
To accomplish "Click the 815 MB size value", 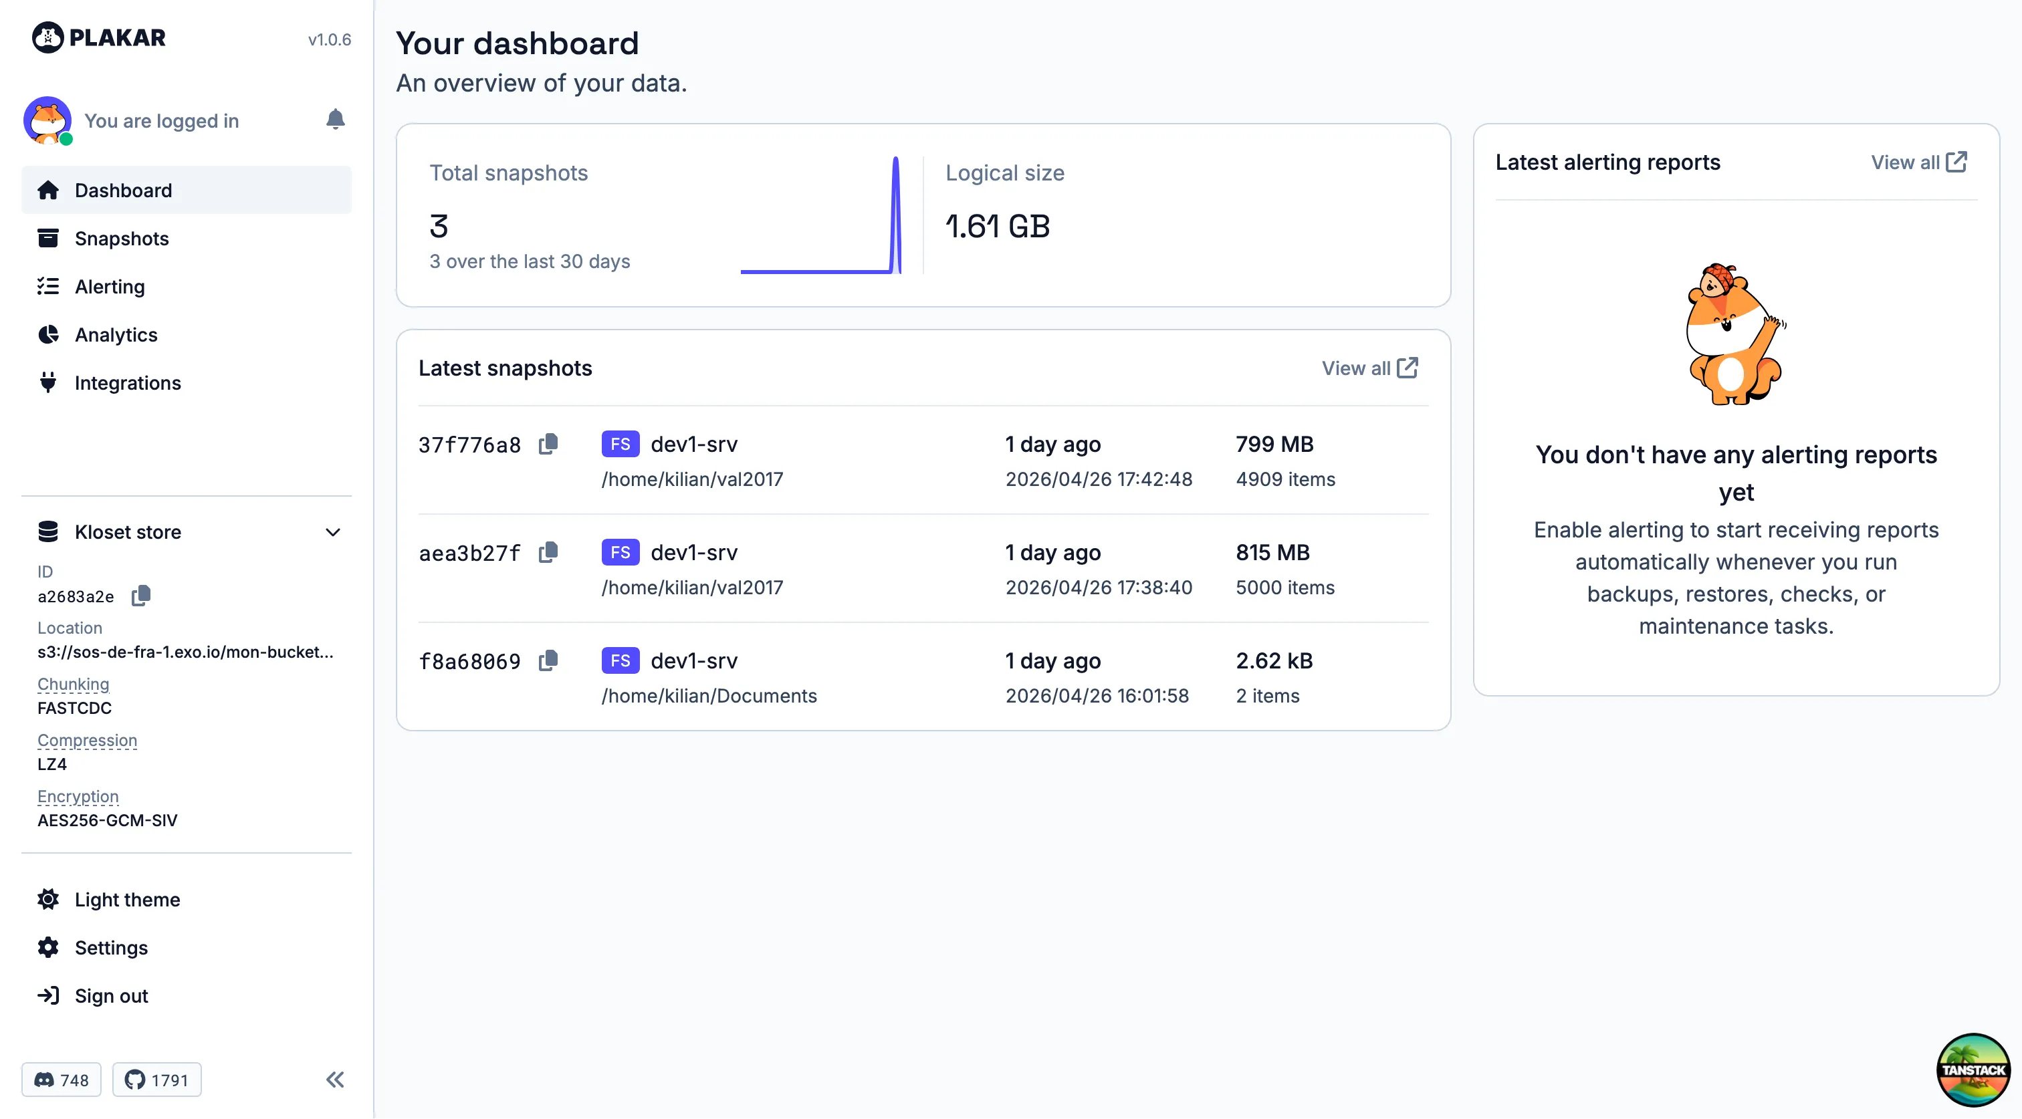I will click(1272, 552).
